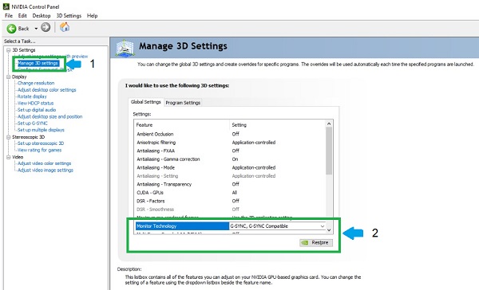Open Adjust video image settings task
The width and height of the screenshot is (479, 290).
(46, 170)
